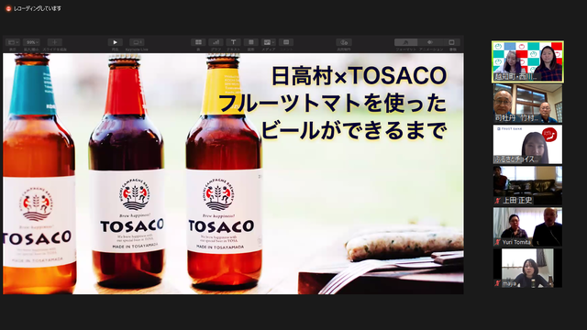The image size is (587, 330).
Task: Click the Collaborate toolbar icon
Action: (344, 42)
